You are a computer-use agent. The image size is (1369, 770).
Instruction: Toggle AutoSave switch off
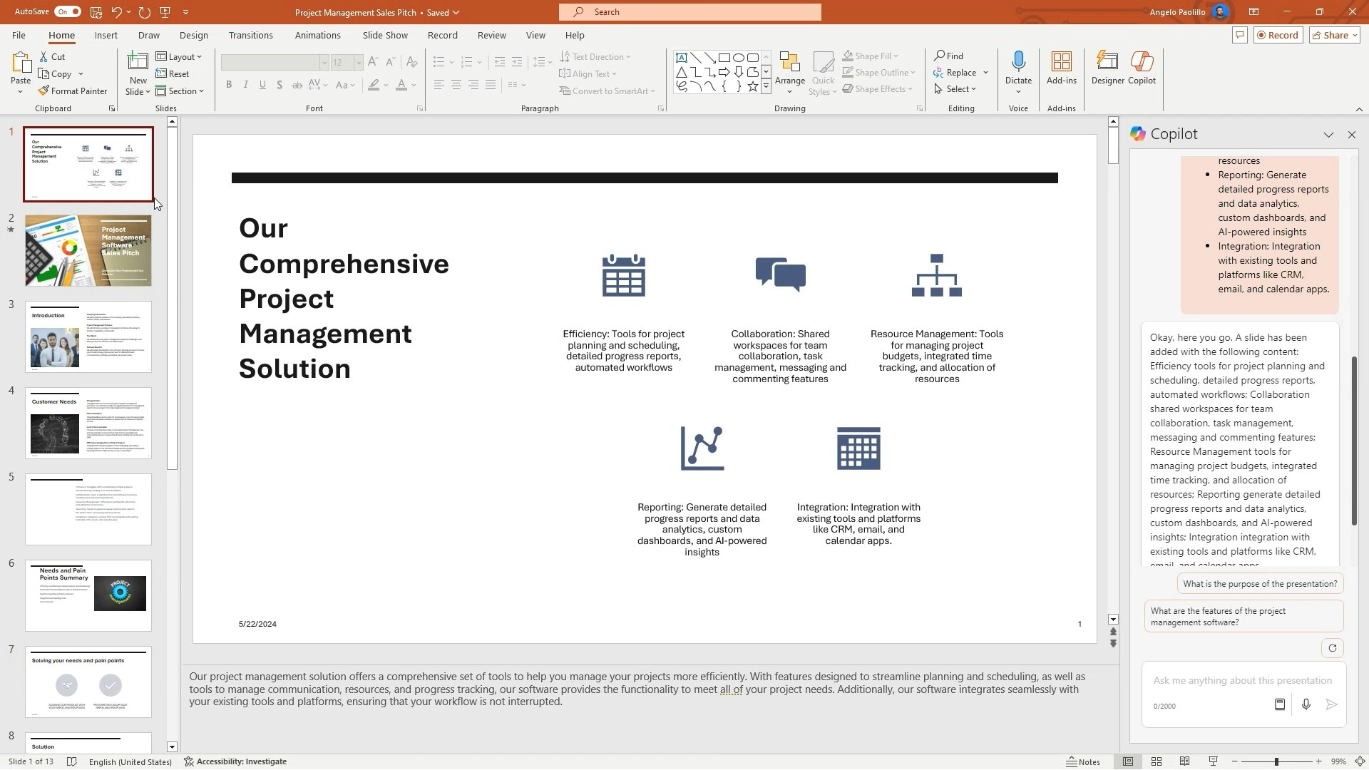tap(68, 12)
